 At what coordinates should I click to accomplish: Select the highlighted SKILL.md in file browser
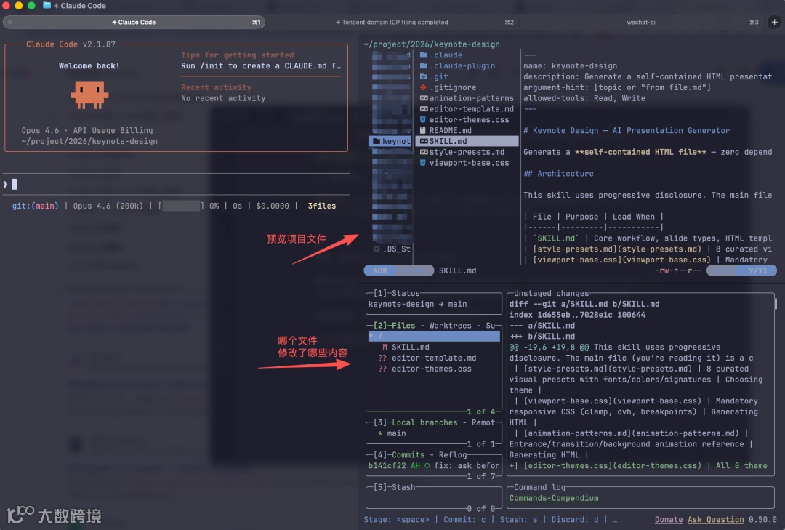tap(467, 141)
